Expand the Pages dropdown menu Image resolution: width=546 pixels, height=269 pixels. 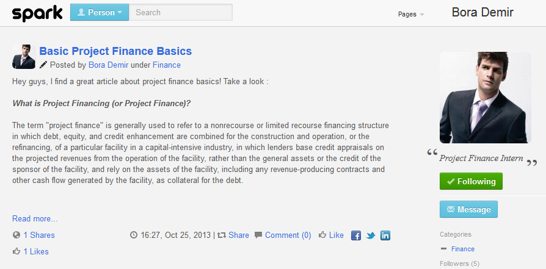point(411,14)
